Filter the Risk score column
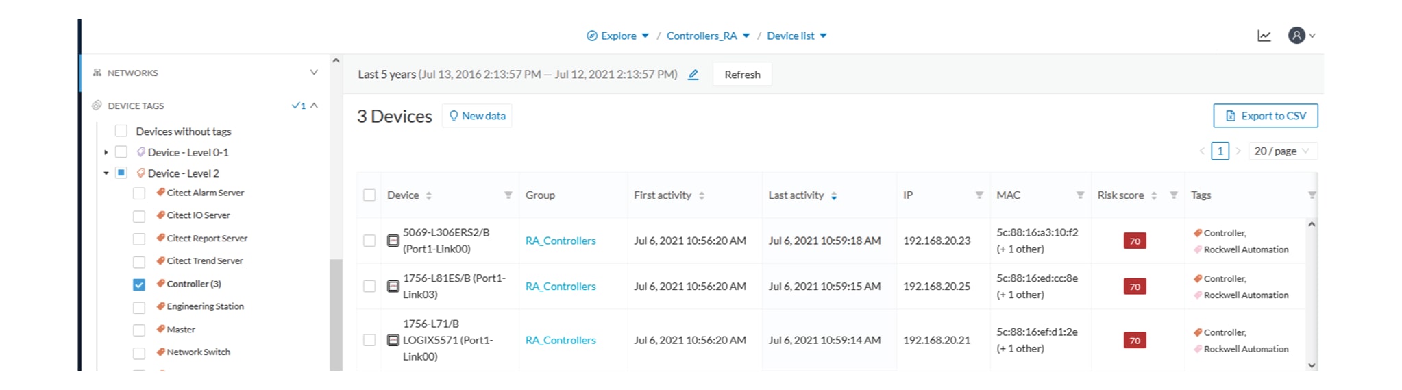This screenshot has height=390, width=1402. coord(1173,195)
